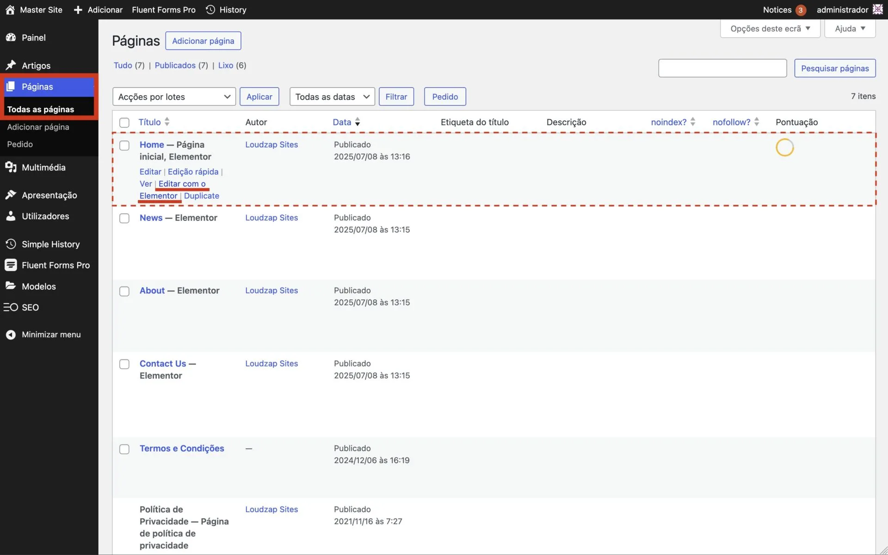Collapse sidebar with Minimizar menu arrow icon
888x555 pixels.
point(11,335)
